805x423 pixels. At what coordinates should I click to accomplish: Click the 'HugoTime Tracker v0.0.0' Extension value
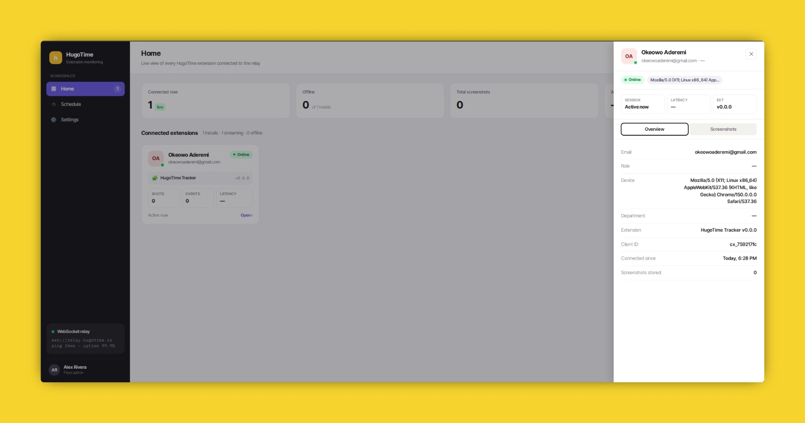coord(729,230)
